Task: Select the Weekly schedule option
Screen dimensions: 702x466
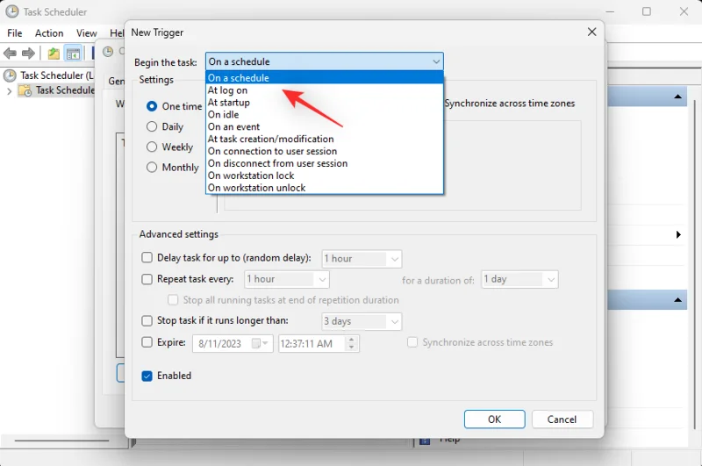Action: (x=152, y=147)
